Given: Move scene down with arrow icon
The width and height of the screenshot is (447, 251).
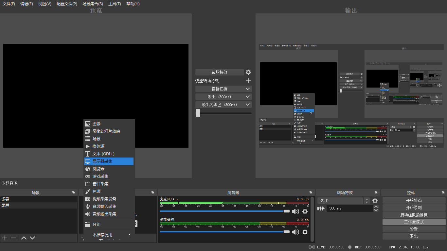Looking at the screenshot, I should point(32,238).
